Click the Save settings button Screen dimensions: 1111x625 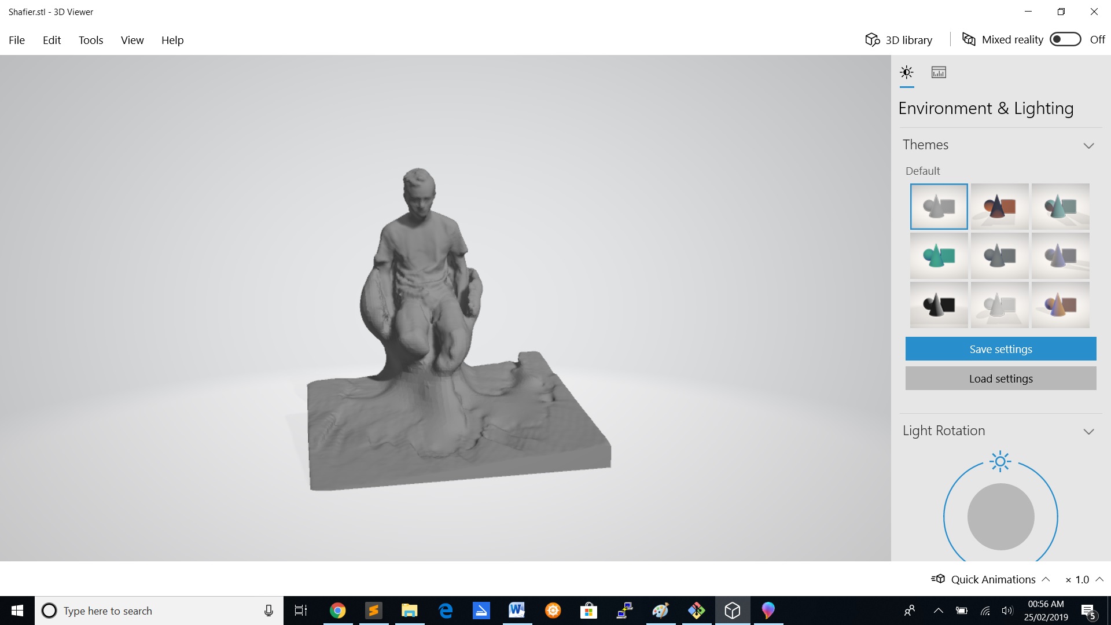pos(1000,349)
